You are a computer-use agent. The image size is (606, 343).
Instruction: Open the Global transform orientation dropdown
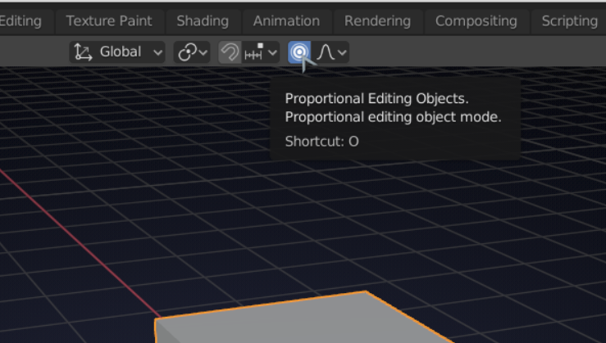click(117, 52)
